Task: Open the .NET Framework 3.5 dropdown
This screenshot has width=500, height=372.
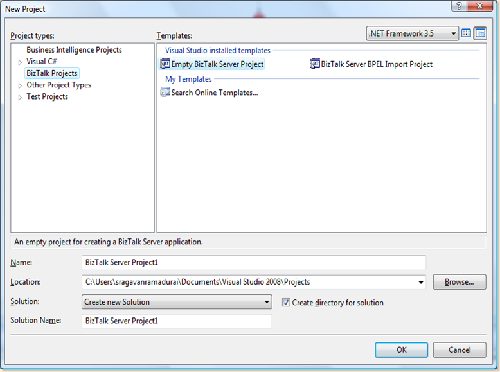Action: tap(413, 33)
